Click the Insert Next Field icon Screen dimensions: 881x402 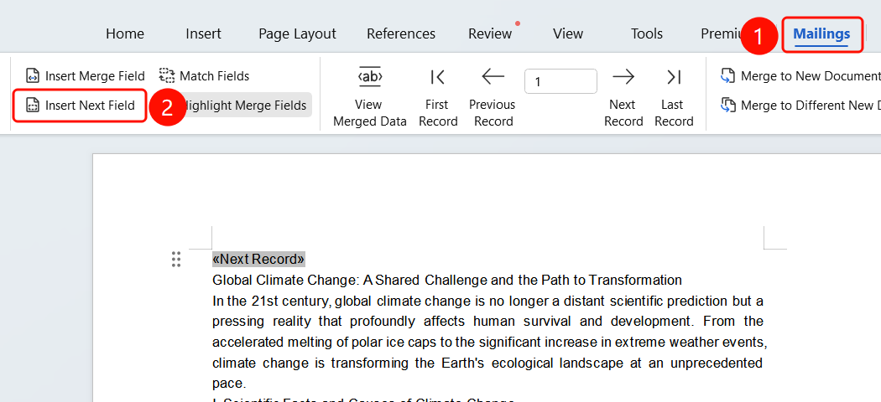click(34, 105)
